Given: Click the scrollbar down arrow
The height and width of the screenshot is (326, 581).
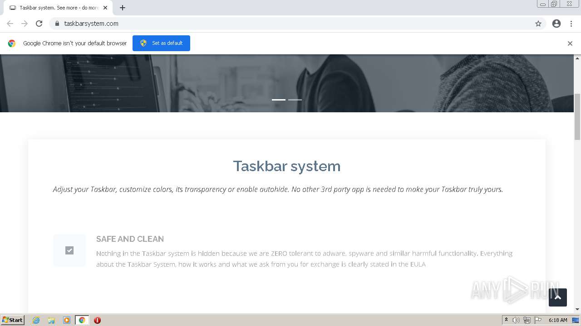Looking at the screenshot, I should click(577, 310).
